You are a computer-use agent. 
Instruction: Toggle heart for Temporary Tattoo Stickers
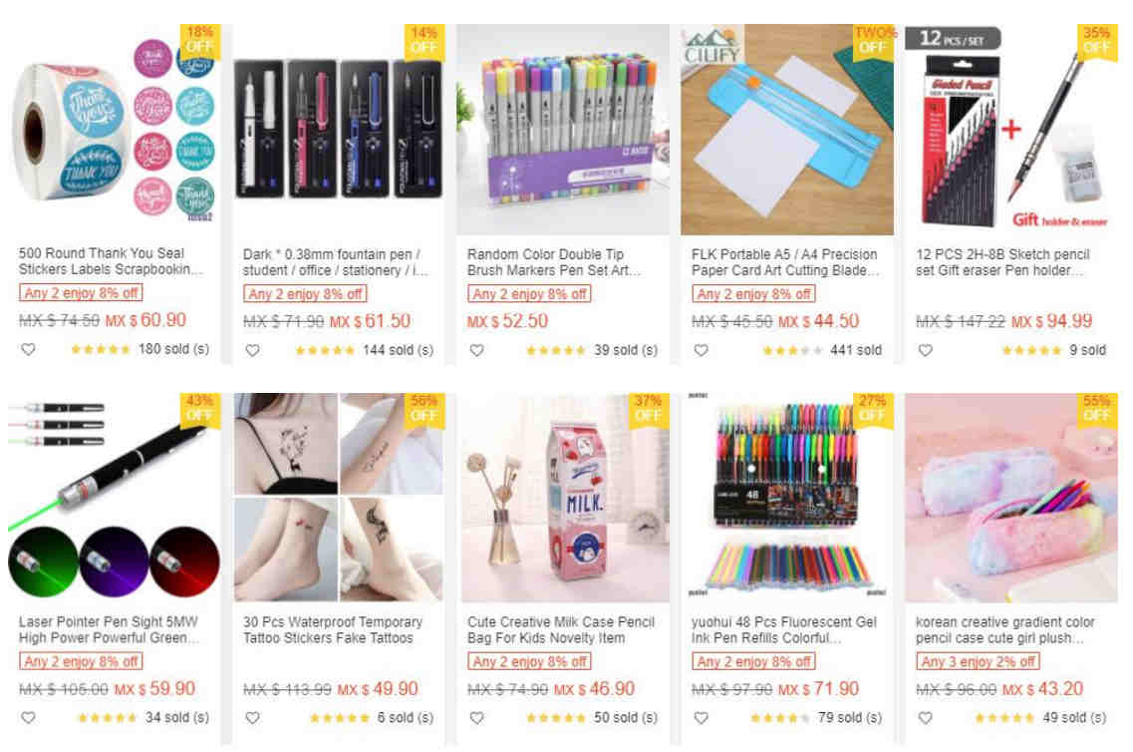[252, 718]
